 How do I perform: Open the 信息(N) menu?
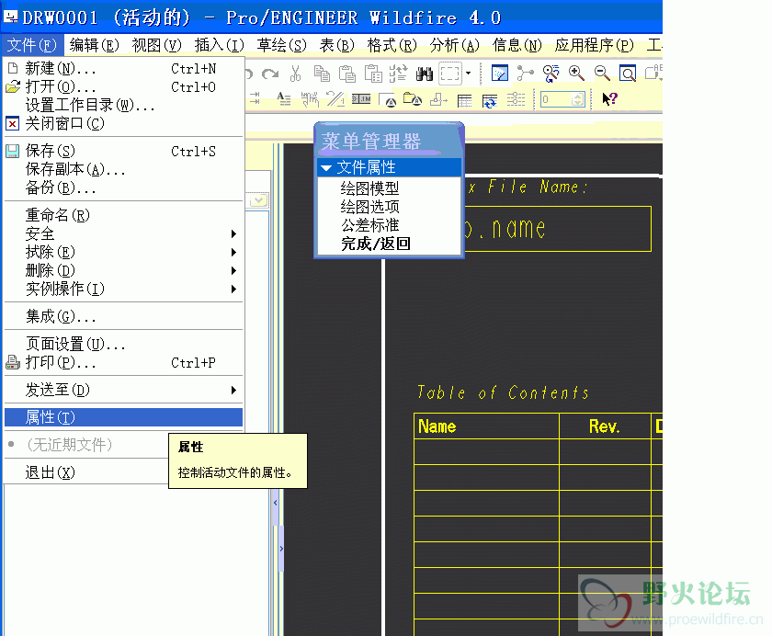(517, 45)
